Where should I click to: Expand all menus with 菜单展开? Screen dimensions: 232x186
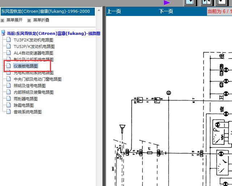14,20
